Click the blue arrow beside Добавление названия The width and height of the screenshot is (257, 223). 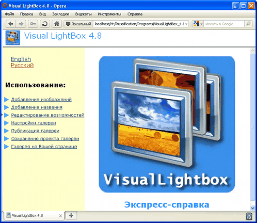7,107
